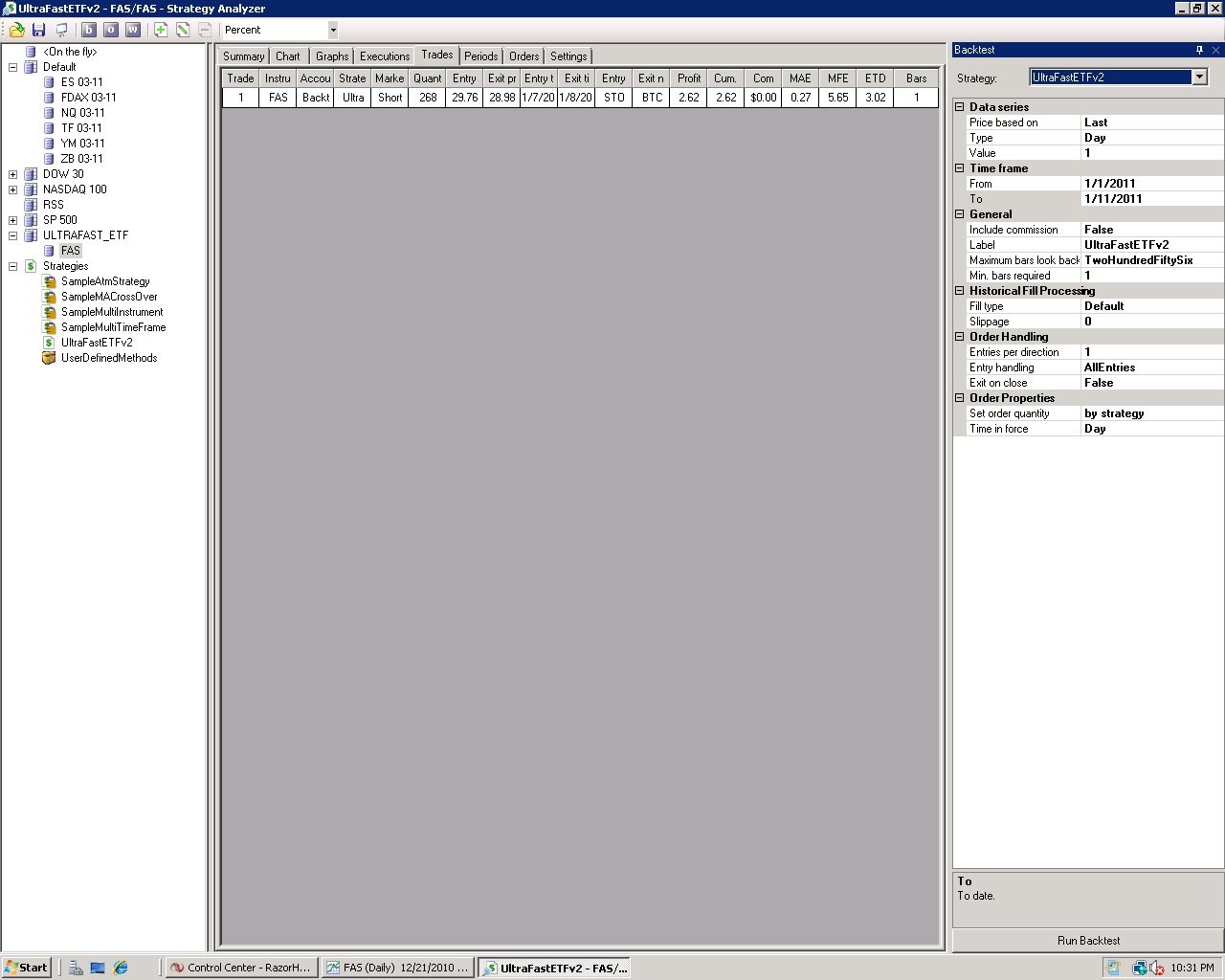
Task: Switch to the Graphs tab
Action: click(332, 56)
